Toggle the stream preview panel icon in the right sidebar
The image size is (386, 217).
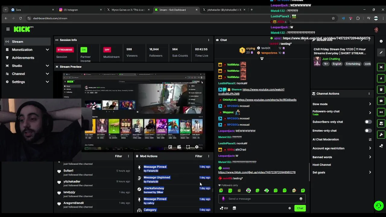point(381,67)
